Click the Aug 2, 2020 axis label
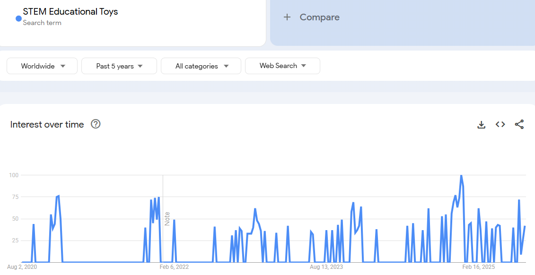535x275 pixels. click(x=22, y=267)
